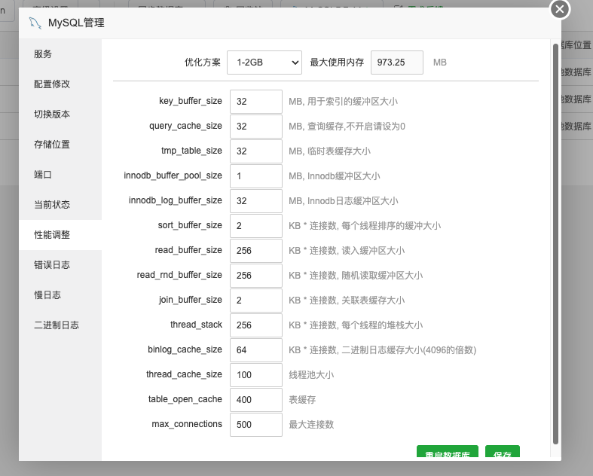The width and height of the screenshot is (593, 476).
Task: Open the 二进制日志 tab
Action: 60,325
